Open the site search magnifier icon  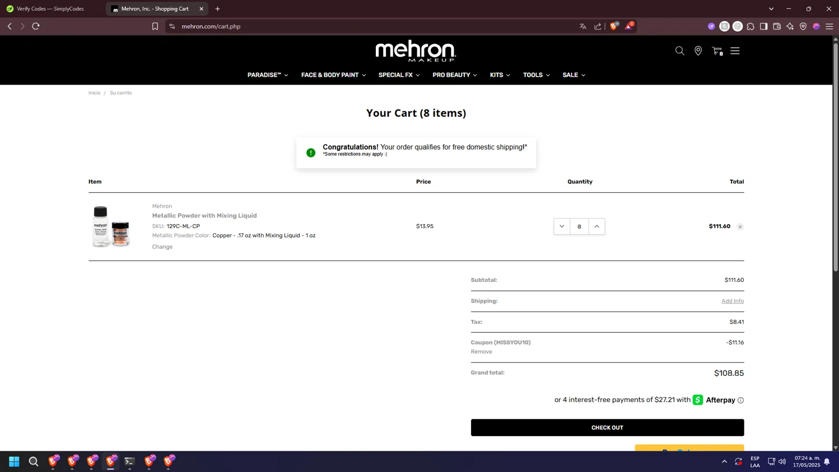tap(680, 51)
